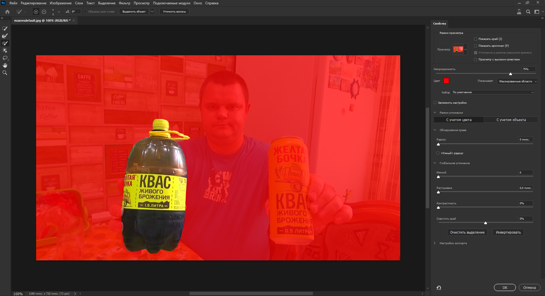Choose С учетом цвета refine mode
545x296 pixels.
point(459,120)
